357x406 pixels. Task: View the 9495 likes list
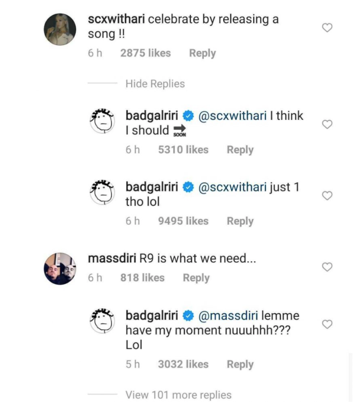coord(183,221)
